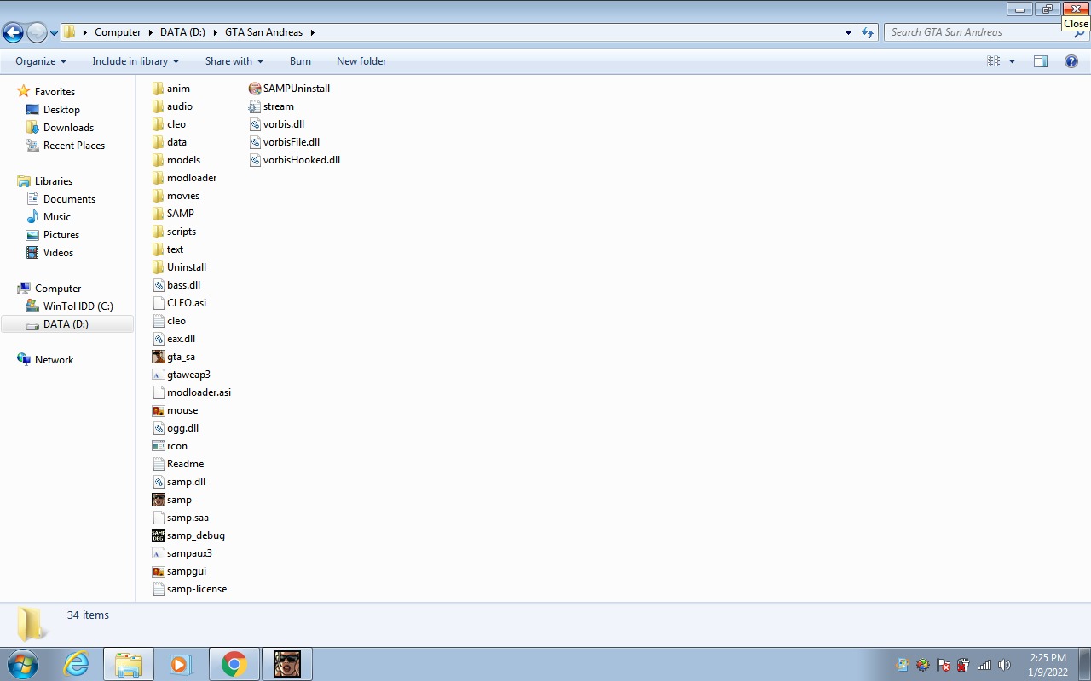Viewport: 1091px width, 681px height.
Task: Select the models folder icon
Action: click(x=158, y=160)
